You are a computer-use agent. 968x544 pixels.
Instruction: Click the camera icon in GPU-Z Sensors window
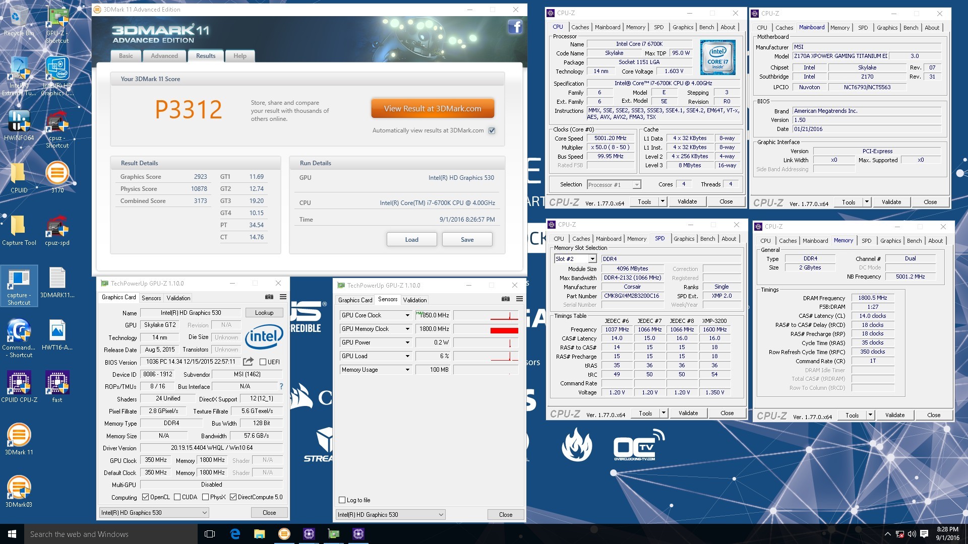coord(505,299)
